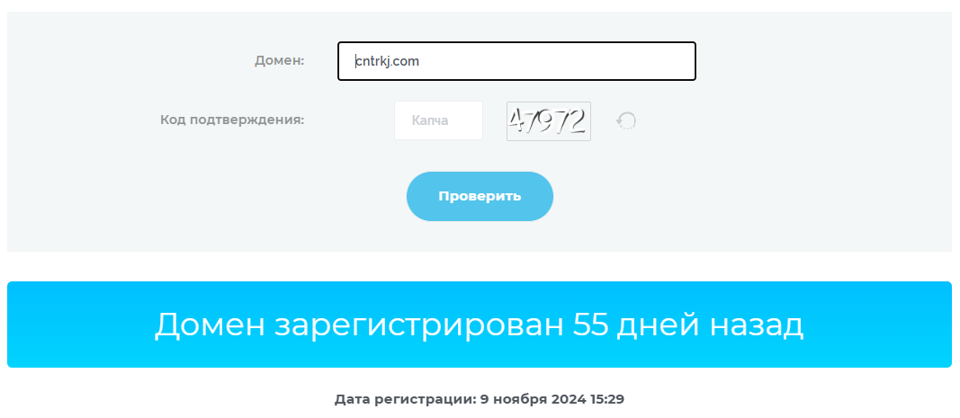Image resolution: width=960 pixels, height=418 pixels.
Task: Submit the form with the Проверить button
Action: (480, 196)
